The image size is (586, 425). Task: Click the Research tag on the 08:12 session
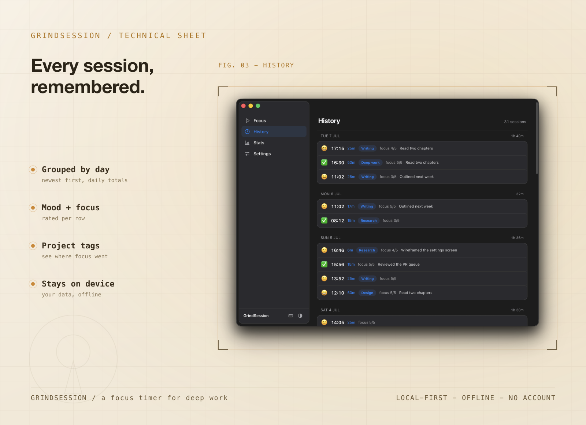click(368, 221)
